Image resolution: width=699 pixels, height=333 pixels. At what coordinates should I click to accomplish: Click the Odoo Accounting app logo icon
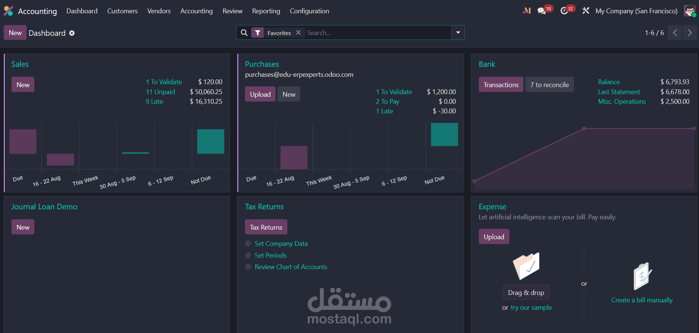click(8, 11)
